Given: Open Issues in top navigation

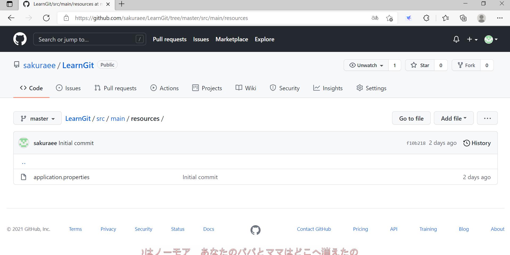Looking at the screenshot, I should point(201,39).
